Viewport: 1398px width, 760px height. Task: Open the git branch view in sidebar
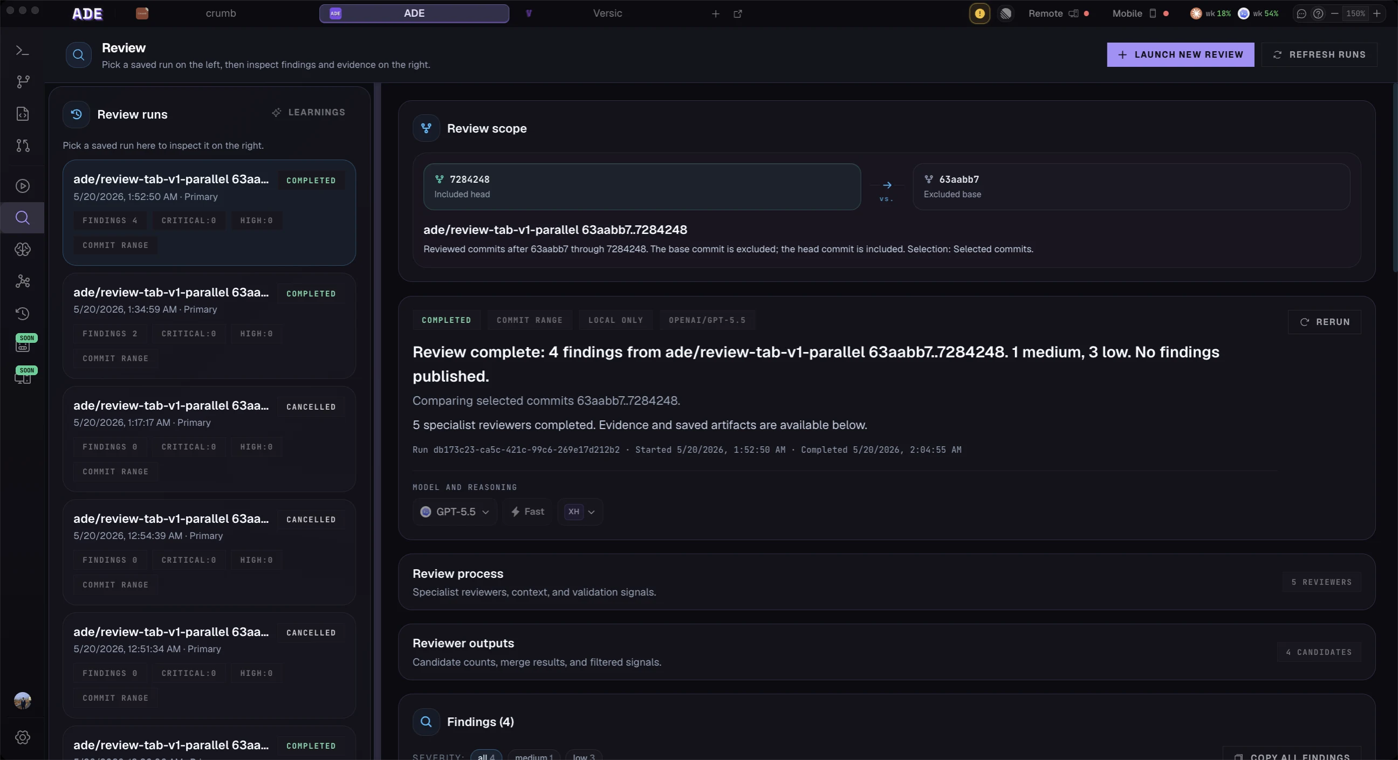pos(22,82)
